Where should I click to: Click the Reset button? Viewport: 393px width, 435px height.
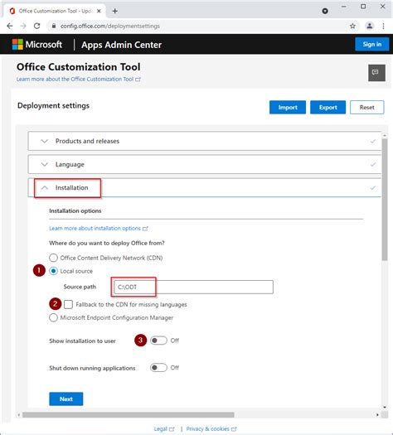coord(367,108)
